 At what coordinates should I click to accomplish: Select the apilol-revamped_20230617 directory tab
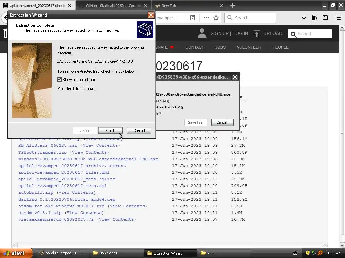[38, 6]
